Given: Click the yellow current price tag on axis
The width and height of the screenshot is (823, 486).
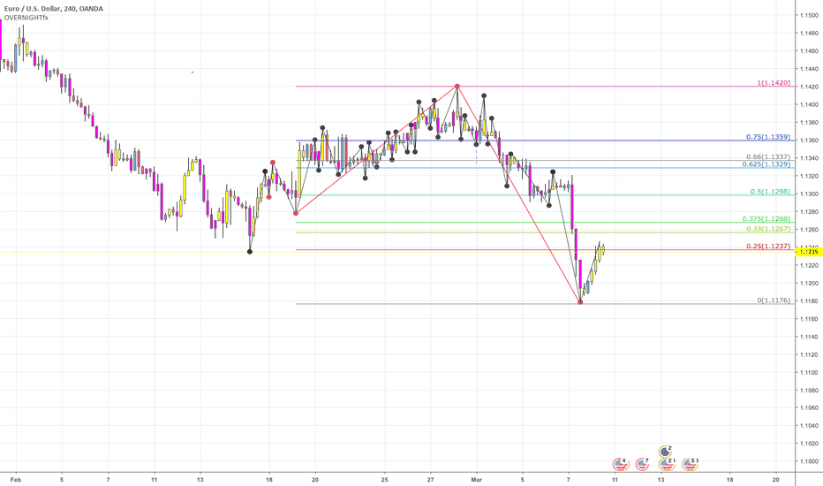Looking at the screenshot, I should point(809,252).
